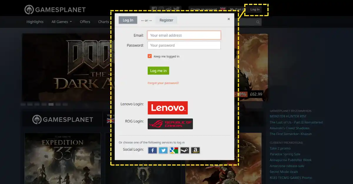This screenshot has width=353, height=184.
Task: Select Facebook social login
Action: coord(152,150)
